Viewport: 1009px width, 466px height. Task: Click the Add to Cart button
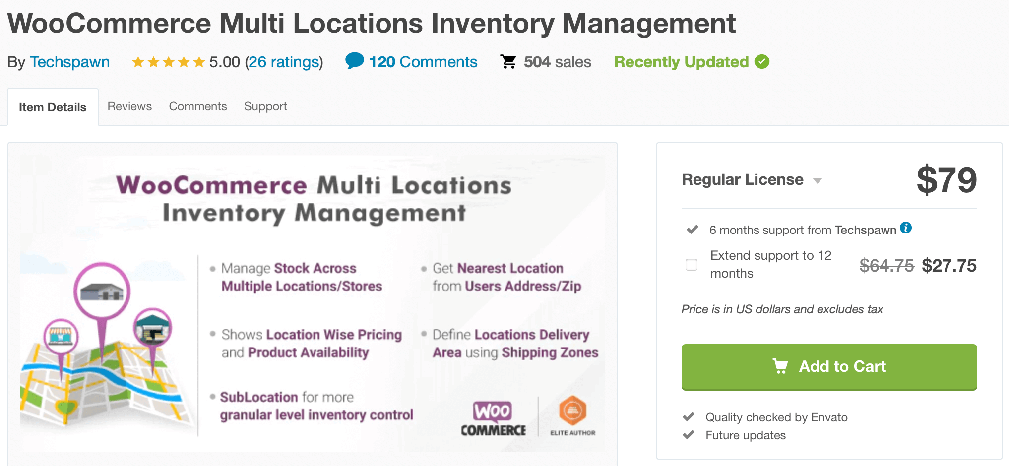(829, 367)
